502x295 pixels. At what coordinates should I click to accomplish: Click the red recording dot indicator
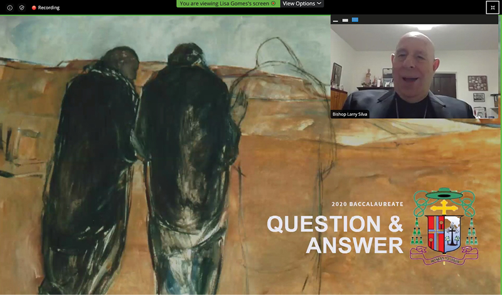coord(34,8)
